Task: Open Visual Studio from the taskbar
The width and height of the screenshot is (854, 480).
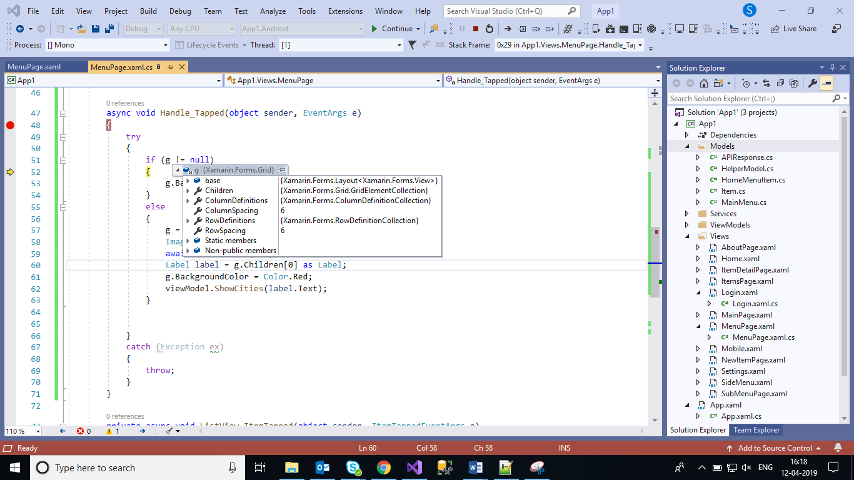Action: [x=414, y=467]
